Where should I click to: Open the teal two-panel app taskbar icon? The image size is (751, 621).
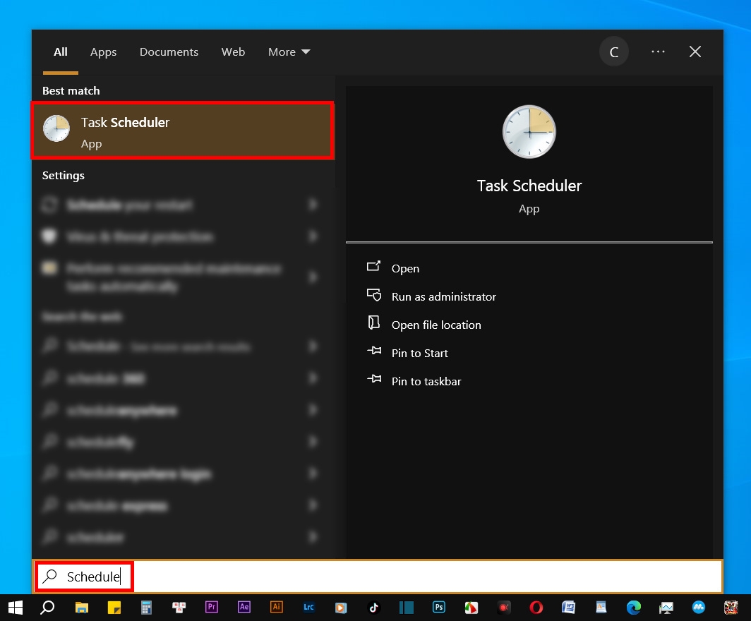406,608
